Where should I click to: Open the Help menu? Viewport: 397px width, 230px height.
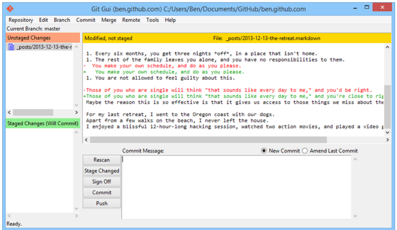170,20
